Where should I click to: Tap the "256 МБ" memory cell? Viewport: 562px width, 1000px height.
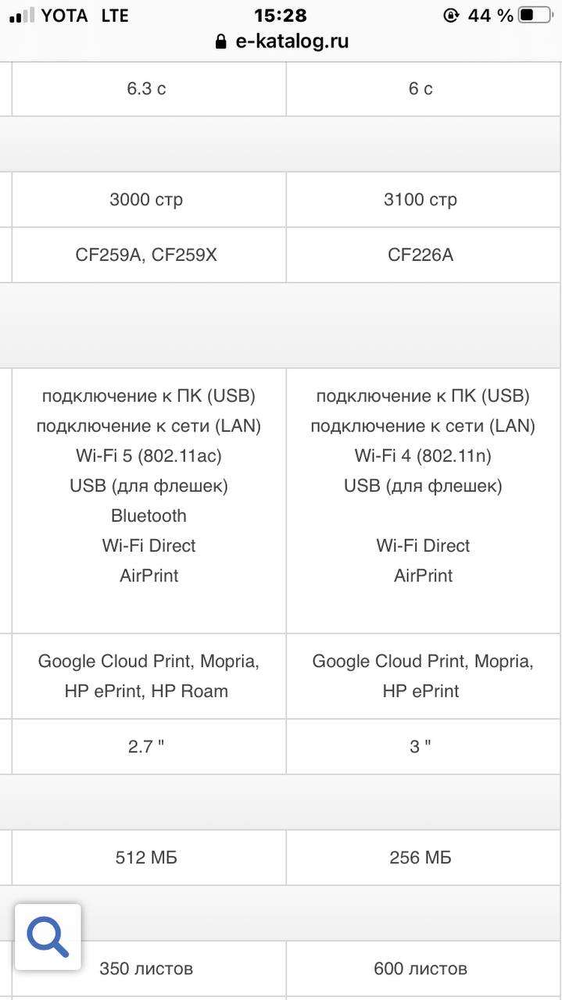click(421, 858)
